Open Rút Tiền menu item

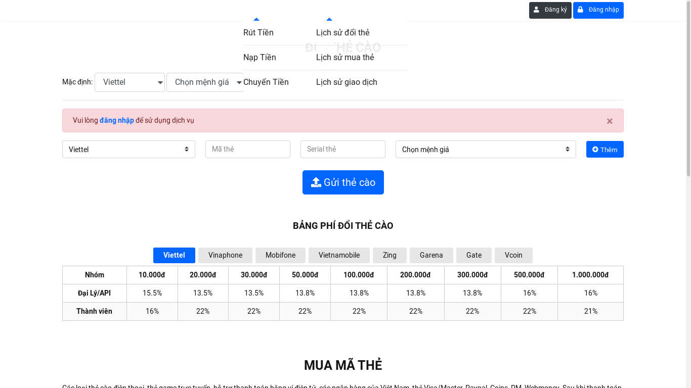258,33
